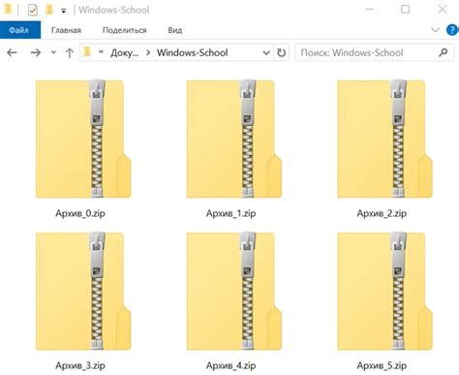This screenshot has width=459, height=375.
Task: Click the New folder quick access icon
Action: pyautogui.click(x=49, y=10)
